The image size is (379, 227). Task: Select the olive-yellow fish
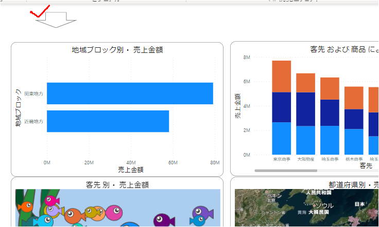(93, 212)
